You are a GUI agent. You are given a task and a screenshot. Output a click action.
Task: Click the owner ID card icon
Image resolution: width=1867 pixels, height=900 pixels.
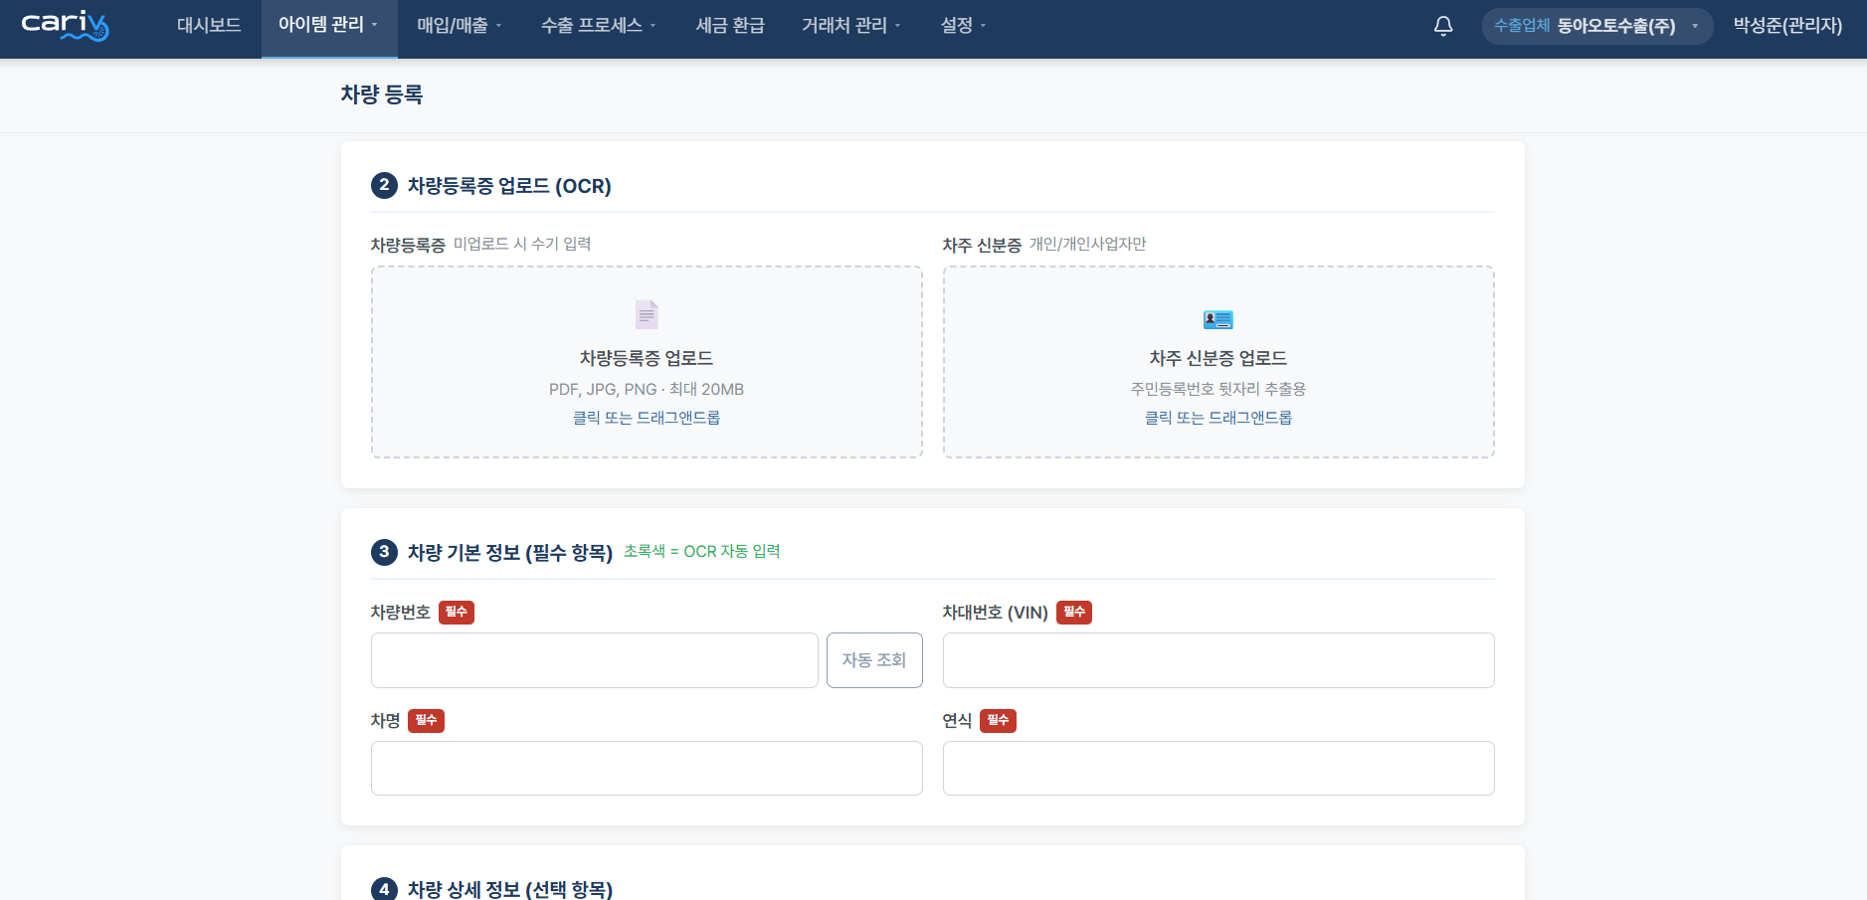[x=1218, y=319]
